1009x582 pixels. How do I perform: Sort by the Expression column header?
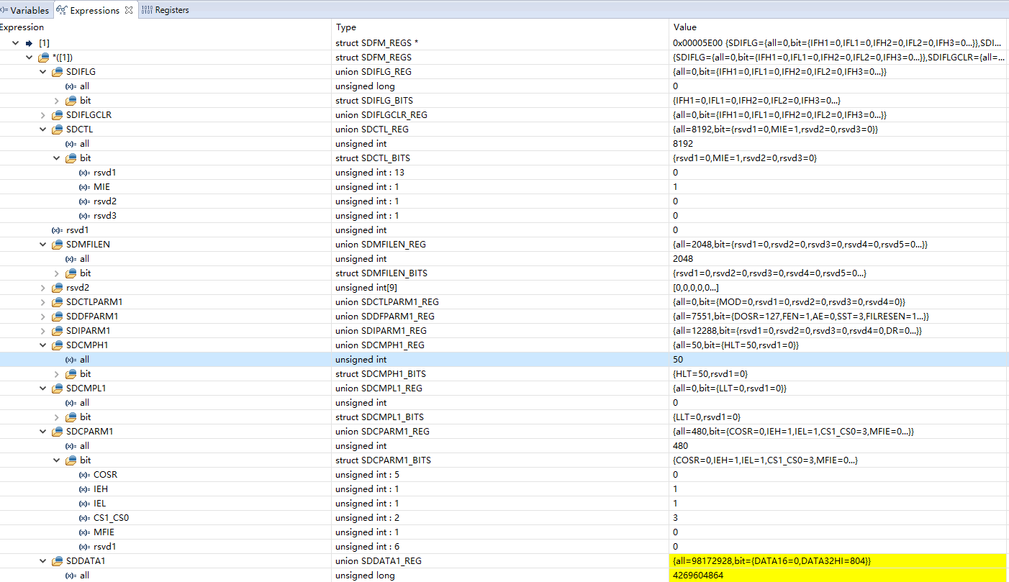(22, 27)
